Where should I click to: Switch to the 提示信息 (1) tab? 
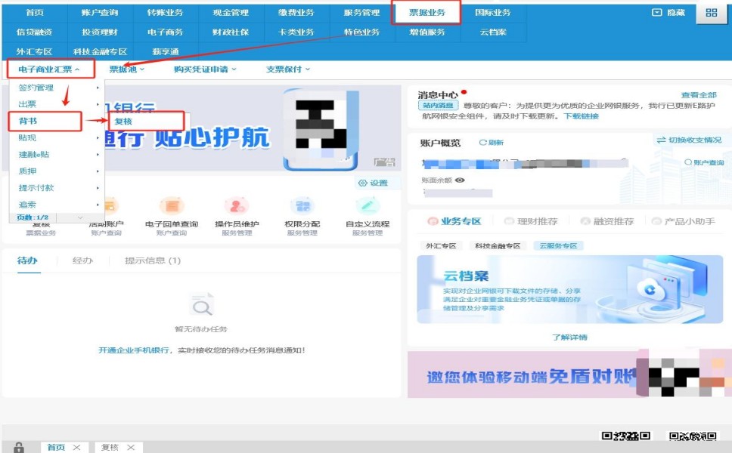152,261
